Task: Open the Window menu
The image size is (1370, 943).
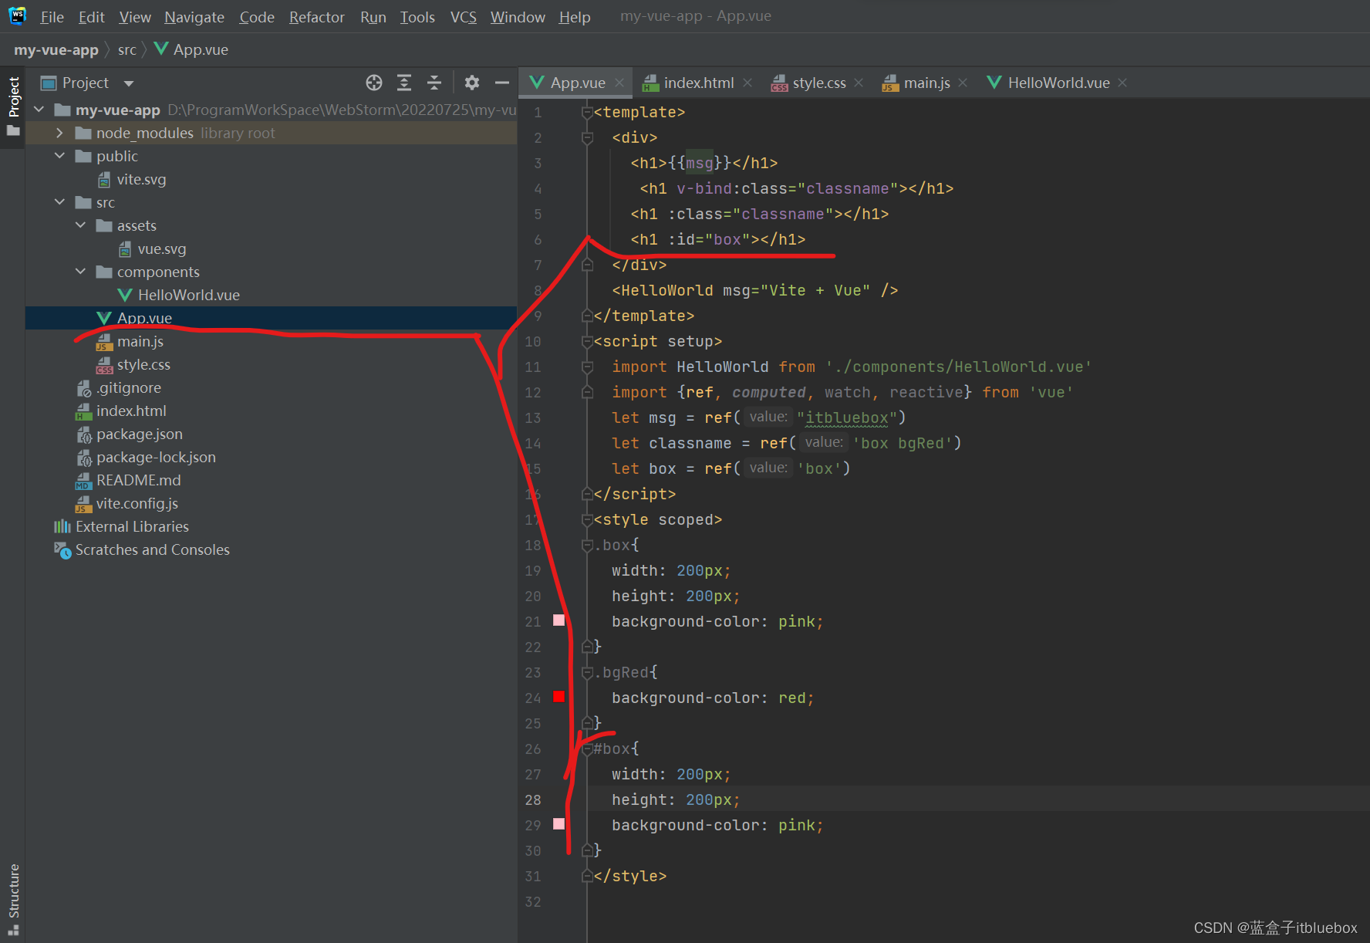Action: point(518,17)
